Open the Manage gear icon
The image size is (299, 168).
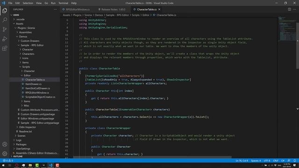coord(5,154)
